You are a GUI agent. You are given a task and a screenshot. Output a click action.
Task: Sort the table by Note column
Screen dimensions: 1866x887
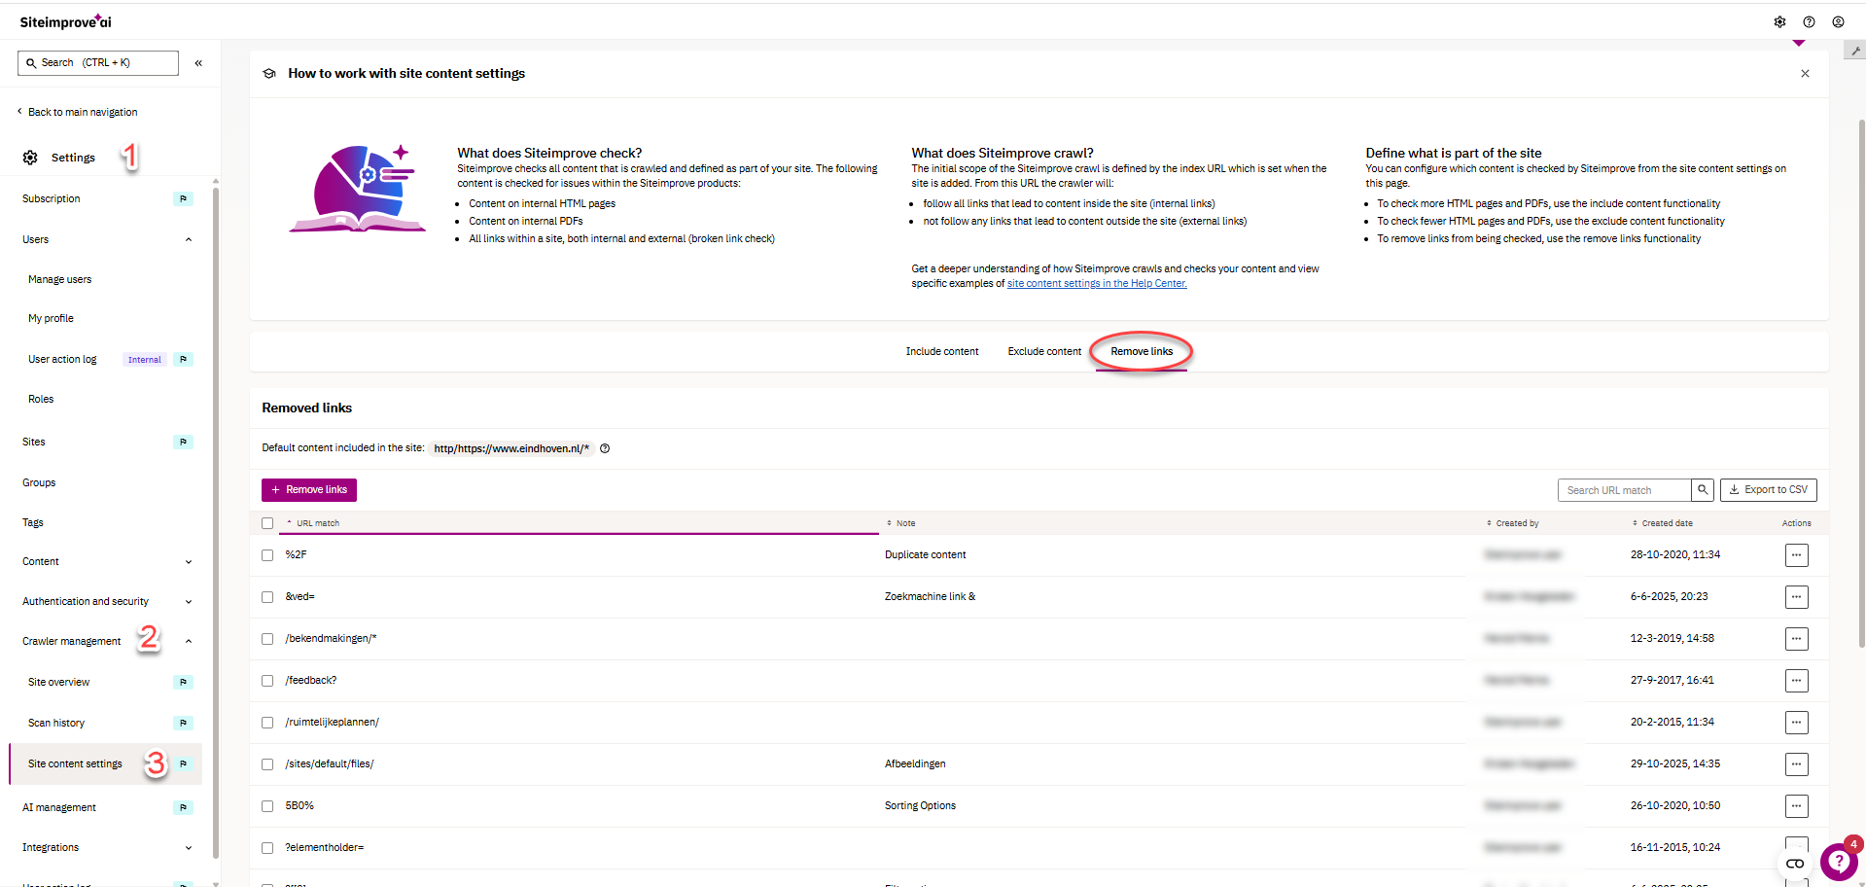900,523
